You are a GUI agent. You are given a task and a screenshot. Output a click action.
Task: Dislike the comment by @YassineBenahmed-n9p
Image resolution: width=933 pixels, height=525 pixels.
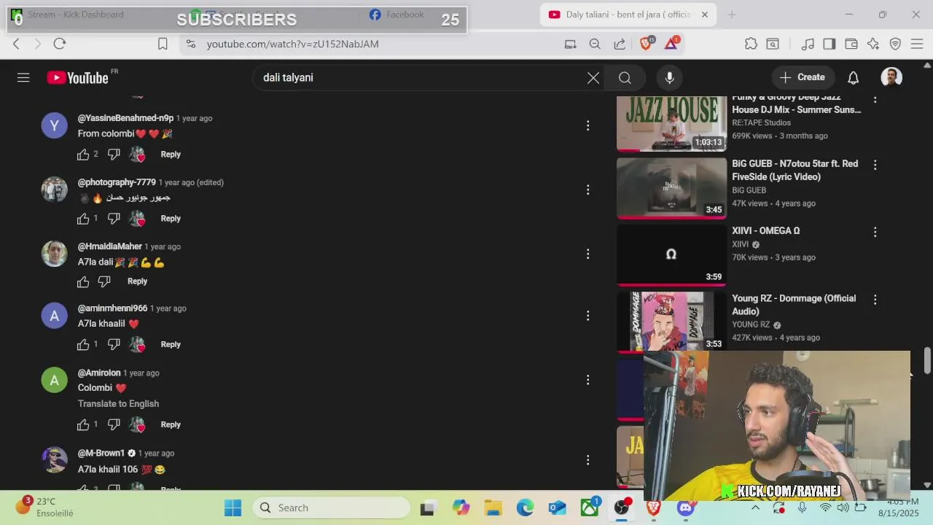point(114,154)
